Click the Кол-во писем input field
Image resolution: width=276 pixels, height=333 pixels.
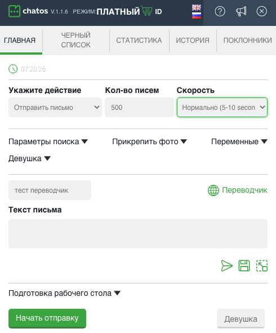click(139, 107)
